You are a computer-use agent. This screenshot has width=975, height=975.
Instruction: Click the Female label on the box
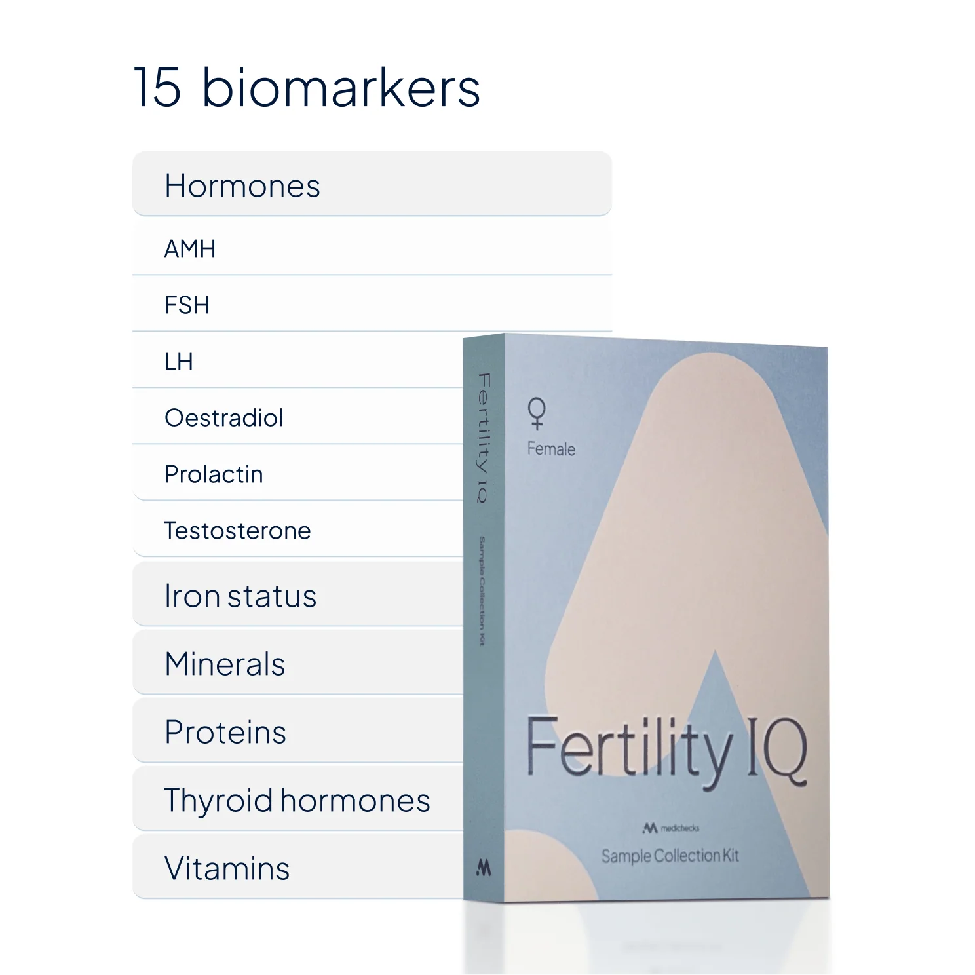point(551,449)
